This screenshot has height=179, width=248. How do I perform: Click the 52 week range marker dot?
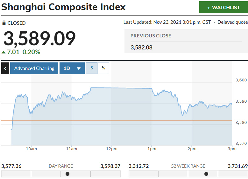click(206, 174)
